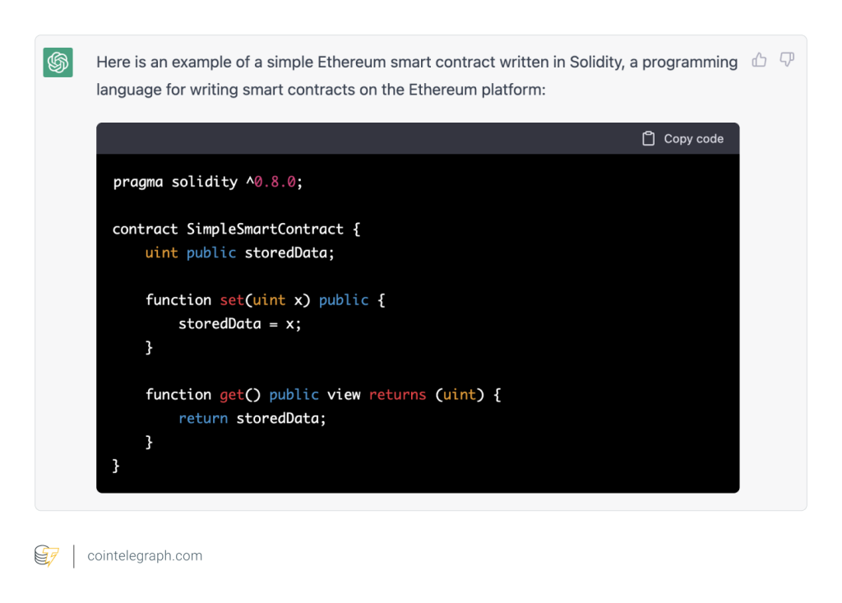Click the 0.8.0 version number
Viewport: 842px width, 603px height.
coord(275,182)
